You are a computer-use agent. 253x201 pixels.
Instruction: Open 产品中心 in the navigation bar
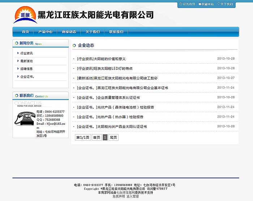coord(46,32)
